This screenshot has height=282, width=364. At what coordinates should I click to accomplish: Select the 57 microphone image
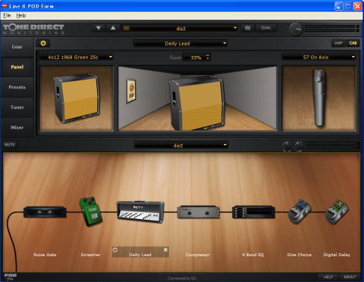tap(319, 99)
